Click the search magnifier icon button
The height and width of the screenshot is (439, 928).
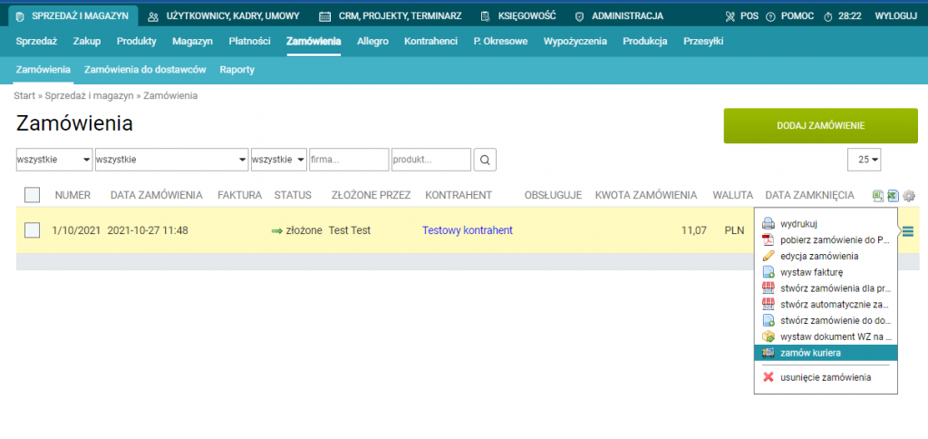coord(486,160)
